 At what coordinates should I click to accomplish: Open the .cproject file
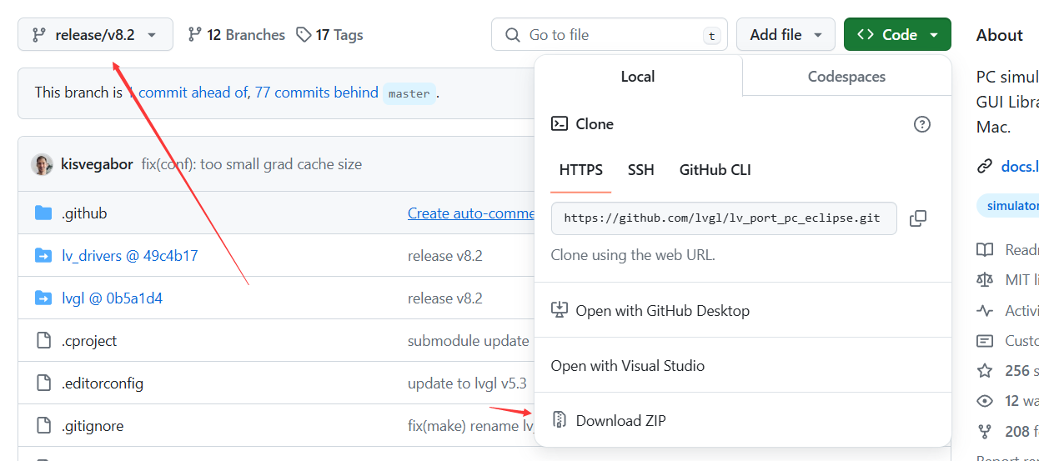click(x=89, y=341)
